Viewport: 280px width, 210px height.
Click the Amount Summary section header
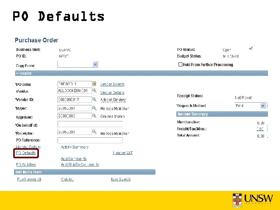[222, 114]
